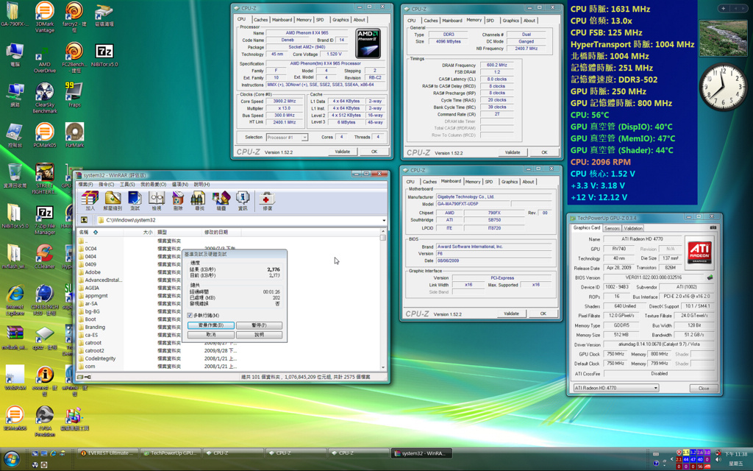Screen dimensions: 753x471
Task: Click the EVEREST Ultimate taskbar button
Action: coord(109,453)
